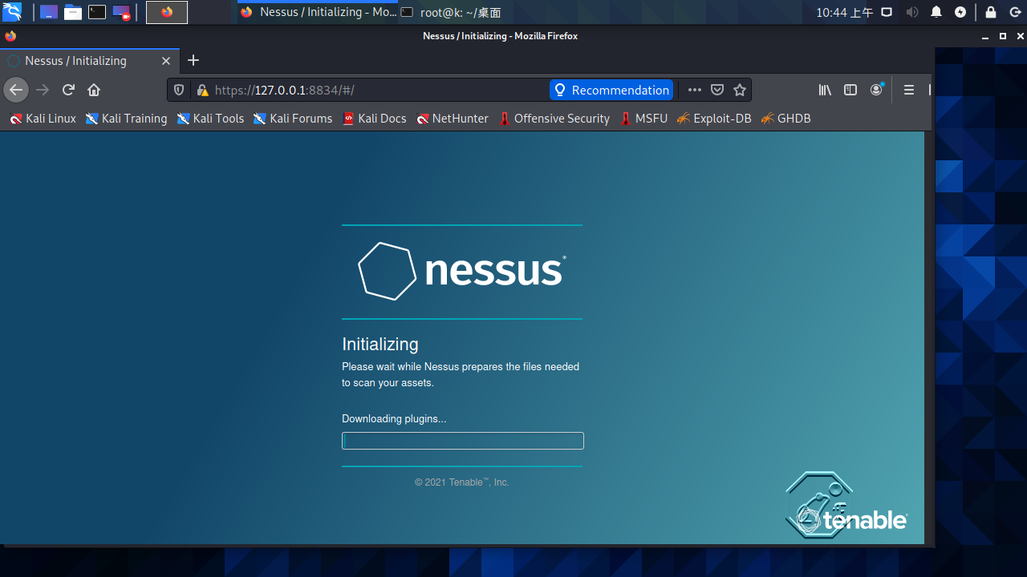1027x577 pixels.
Task: Switch to root@k terminal taskbar window
Action: (451, 12)
